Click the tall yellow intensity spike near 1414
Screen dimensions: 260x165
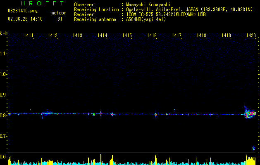[x=101, y=159]
